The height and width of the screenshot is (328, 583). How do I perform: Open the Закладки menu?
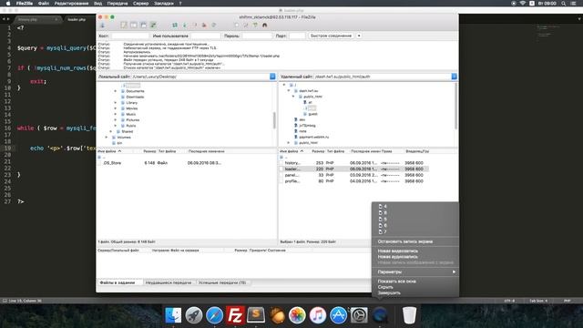(x=164, y=4)
